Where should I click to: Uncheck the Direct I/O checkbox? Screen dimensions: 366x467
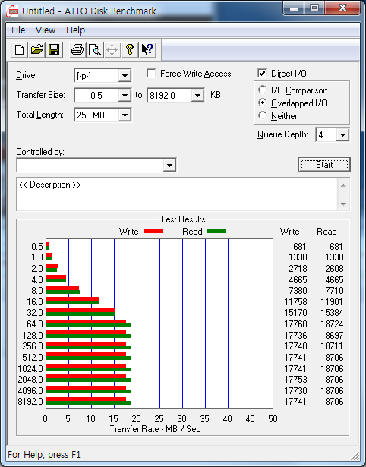coord(262,73)
